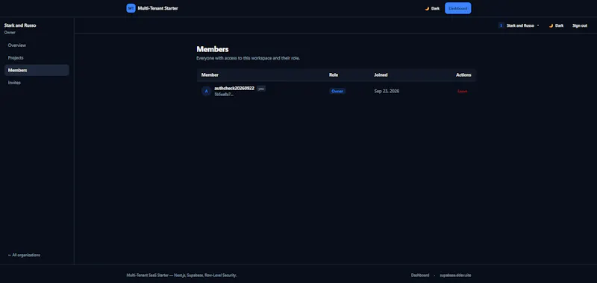Viewport: 597px width, 283px height.
Task: Open the Overview sidebar item
Action: (37, 45)
